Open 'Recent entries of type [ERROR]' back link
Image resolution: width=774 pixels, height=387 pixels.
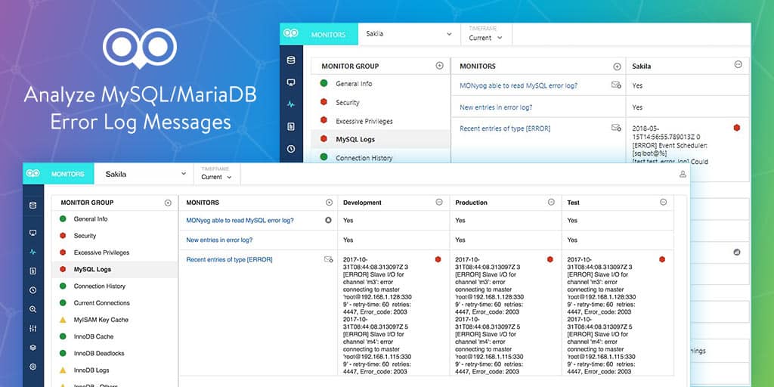click(x=505, y=128)
